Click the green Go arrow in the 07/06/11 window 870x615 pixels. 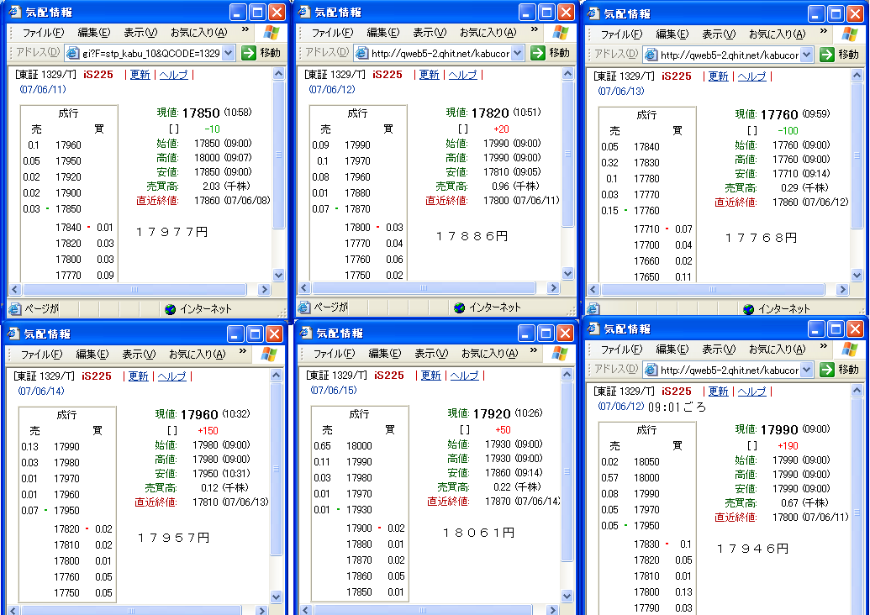tap(249, 53)
